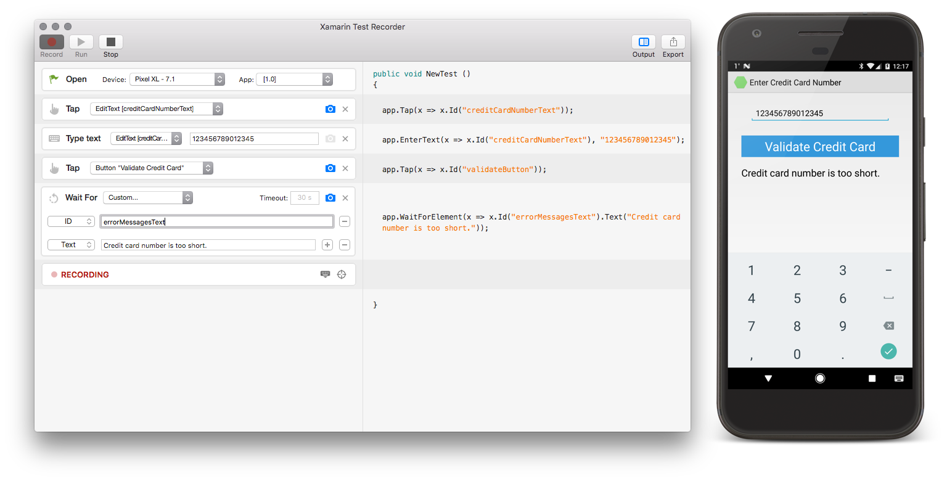
Task: Remove the creditCardNumberText Tap step
Action: click(x=345, y=109)
